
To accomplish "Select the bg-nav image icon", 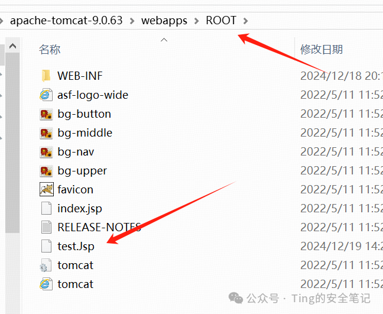I will coord(46,152).
